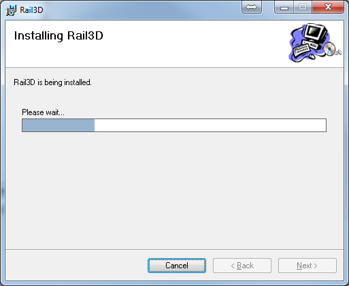Click the monitor in the banner artwork
This screenshot has width=349, height=286.
click(x=316, y=33)
